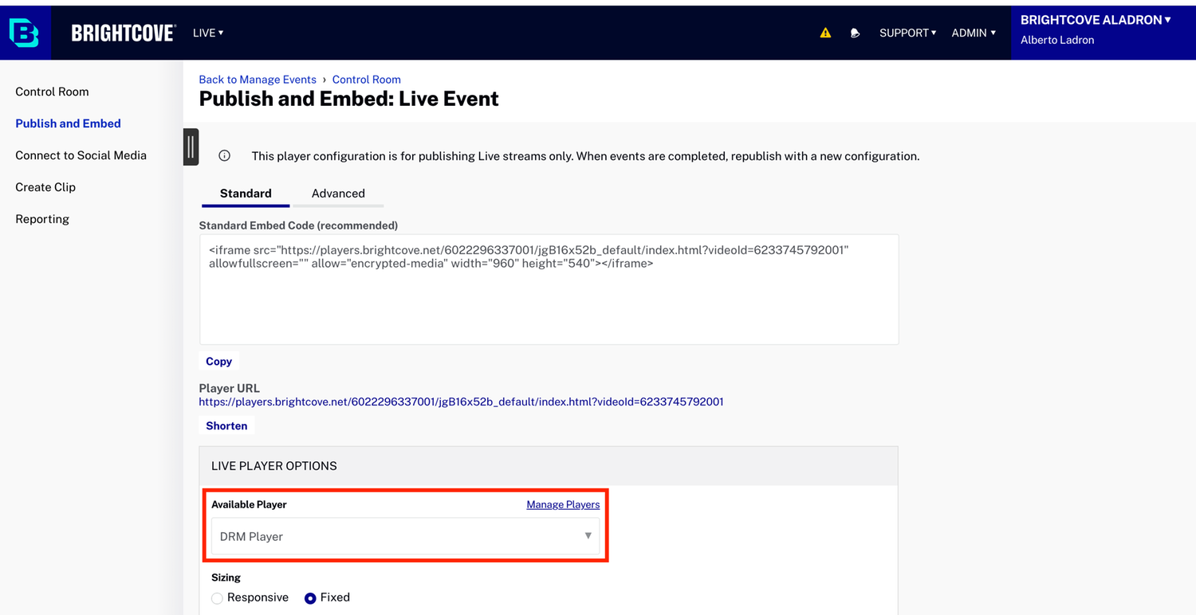Expand the LIVE module menu
The height and width of the screenshot is (615, 1196).
click(x=208, y=33)
